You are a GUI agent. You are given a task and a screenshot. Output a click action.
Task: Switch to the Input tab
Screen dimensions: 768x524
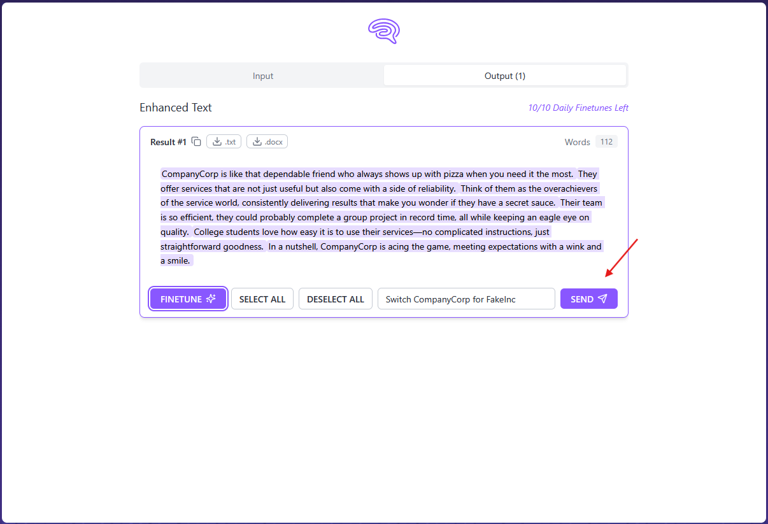(262, 76)
